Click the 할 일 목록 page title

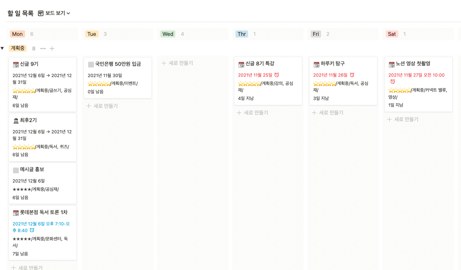pyautogui.click(x=18, y=13)
